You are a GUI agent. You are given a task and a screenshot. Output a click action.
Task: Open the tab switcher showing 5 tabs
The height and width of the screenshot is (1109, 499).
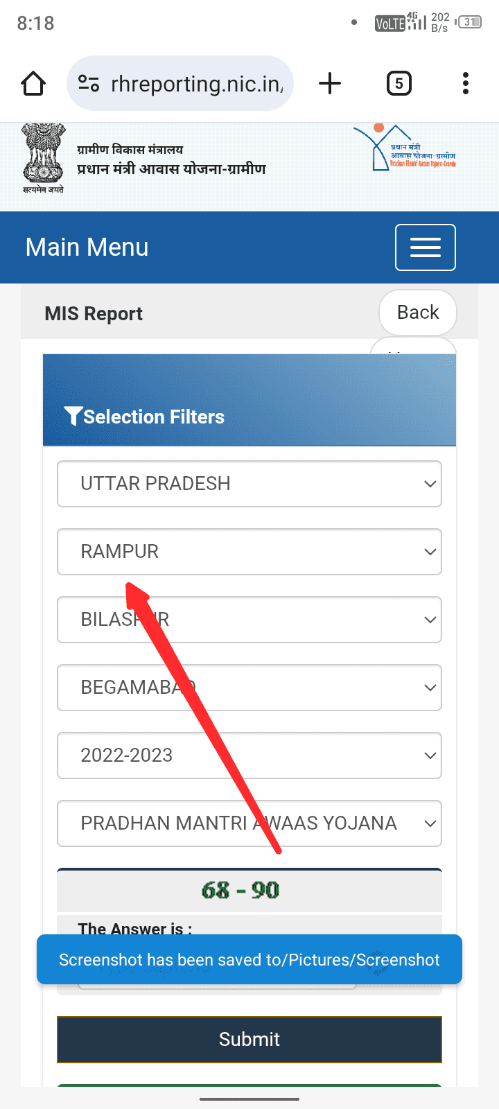click(x=399, y=84)
